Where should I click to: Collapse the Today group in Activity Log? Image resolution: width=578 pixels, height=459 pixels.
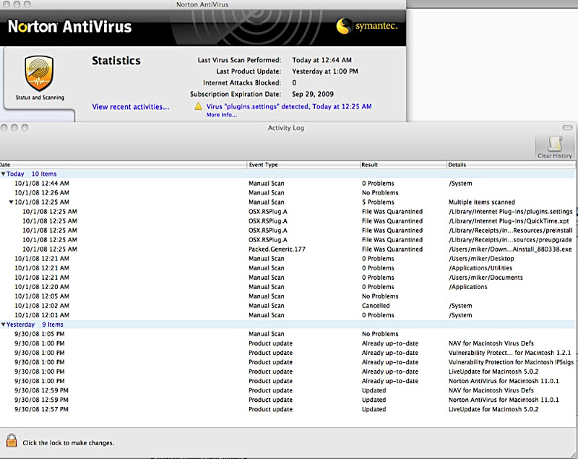(3, 173)
